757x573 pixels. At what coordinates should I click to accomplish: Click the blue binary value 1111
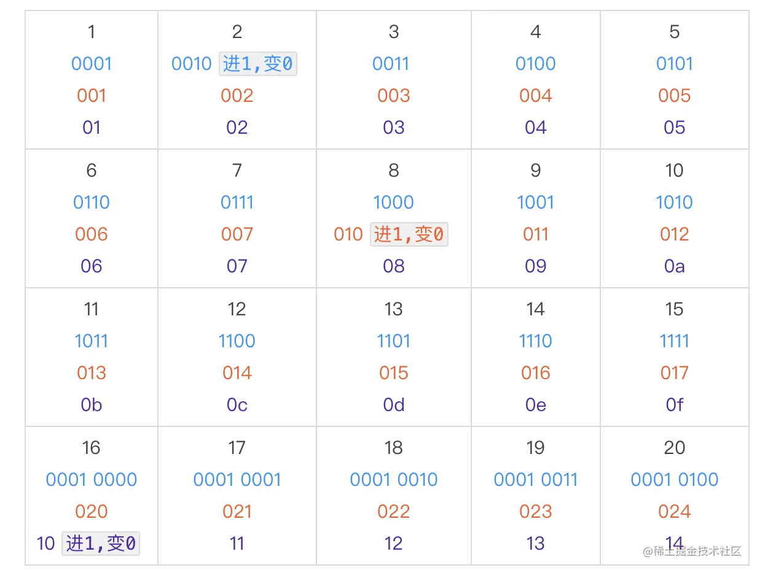(674, 341)
